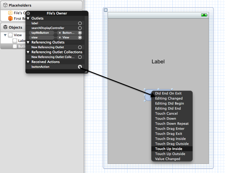Image resolution: width=225 pixels, height=173 pixels.
Task: Collapse the Referencing Outlets section
Action: pyautogui.click(x=28, y=43)
